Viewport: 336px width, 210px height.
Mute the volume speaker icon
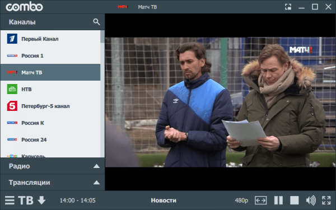311,200
